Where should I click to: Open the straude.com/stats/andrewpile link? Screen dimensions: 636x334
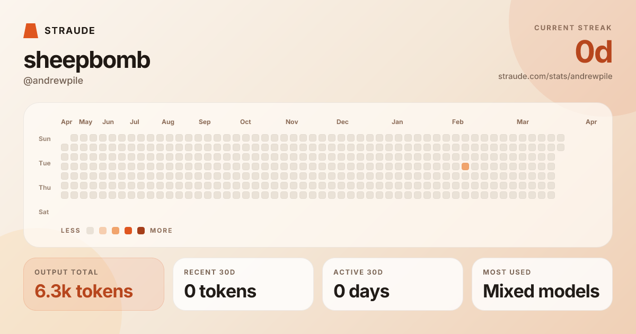(555, 76)
